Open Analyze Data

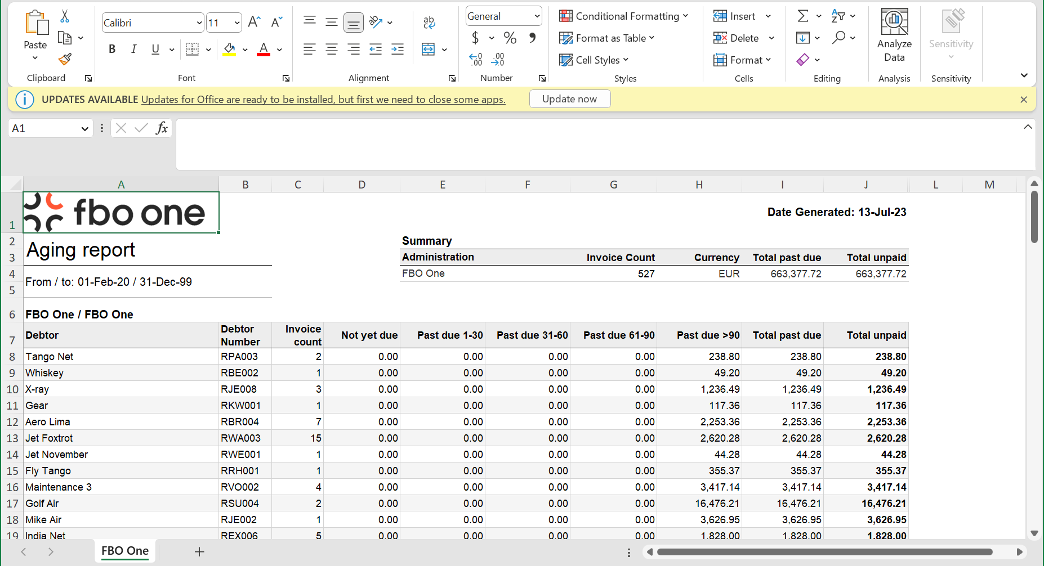point(894,35)
